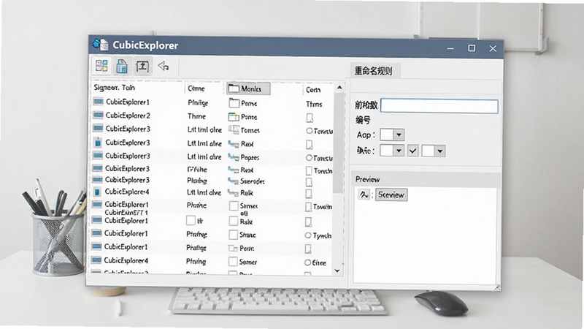The image size is (584, 329).
Task: Click the "Preview" panel label
Action: 368,179
